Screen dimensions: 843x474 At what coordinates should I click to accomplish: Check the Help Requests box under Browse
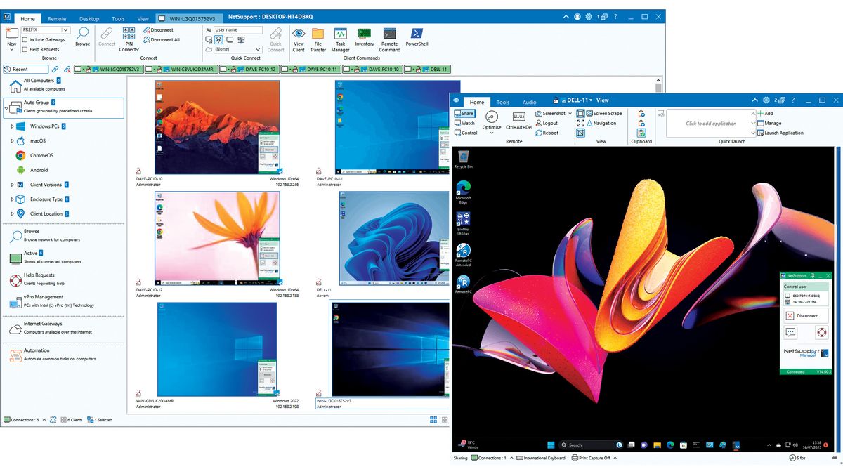(26, 48)
